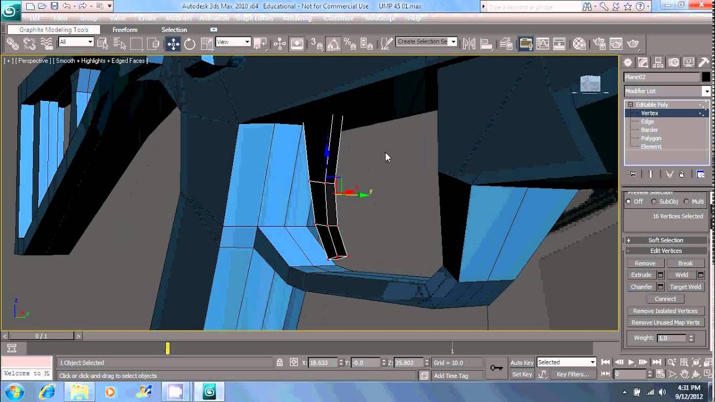This screenshot has width=715, height=402.
Task: Click the Mirror tool icon
Action: click(469, 44)
